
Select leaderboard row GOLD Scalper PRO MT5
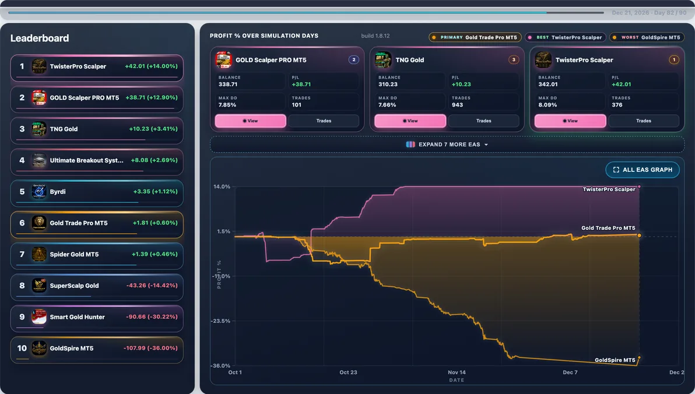tap(97, 99)
